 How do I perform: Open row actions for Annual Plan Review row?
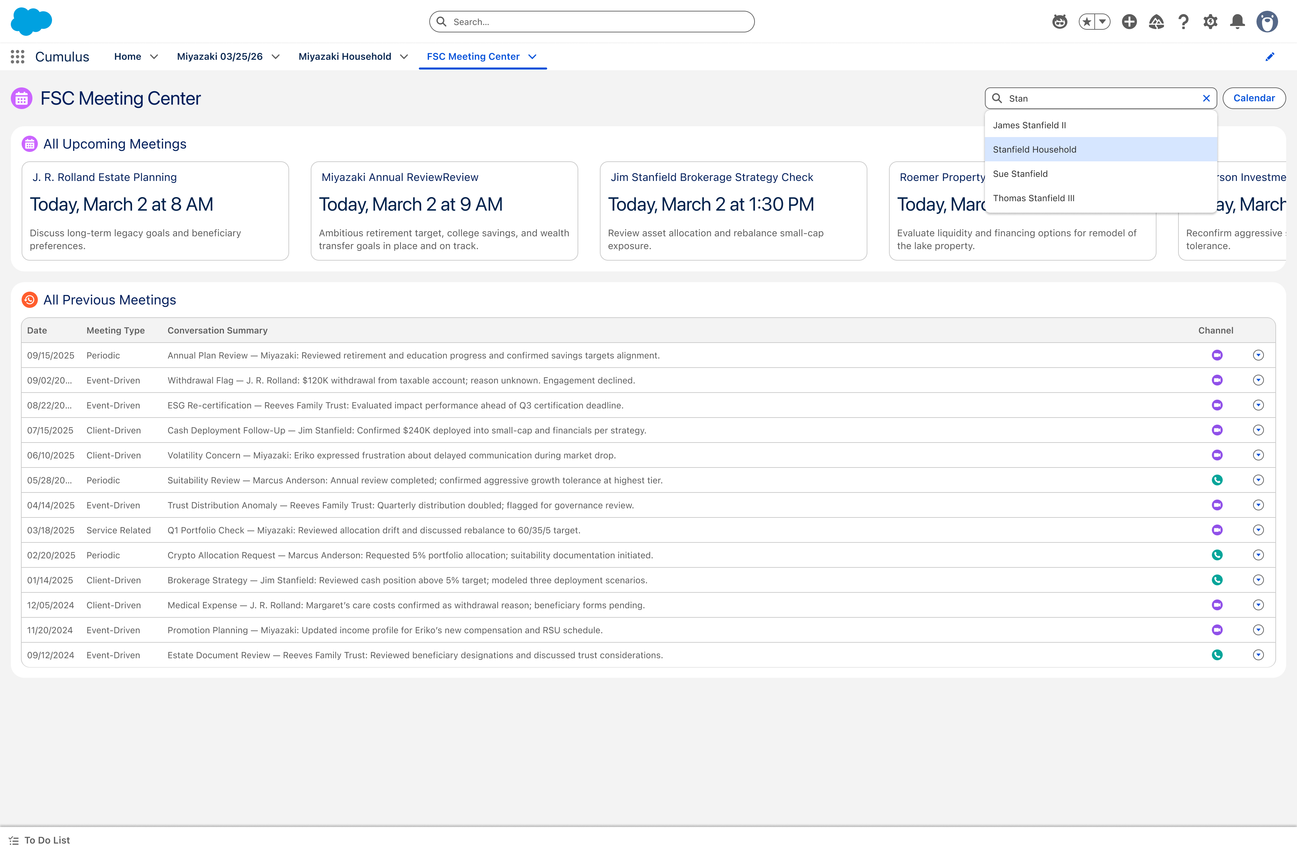coord(1258,355)
